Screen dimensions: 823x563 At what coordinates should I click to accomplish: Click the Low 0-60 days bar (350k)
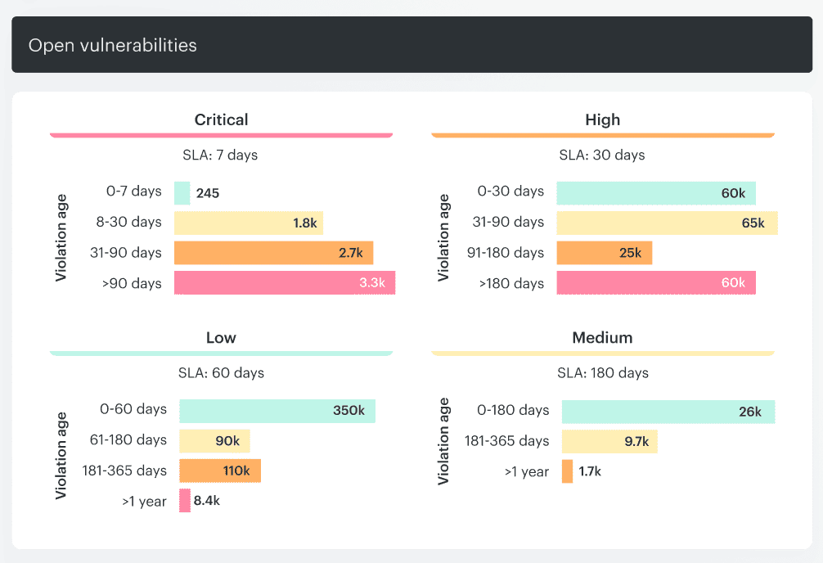click(277, 411)
